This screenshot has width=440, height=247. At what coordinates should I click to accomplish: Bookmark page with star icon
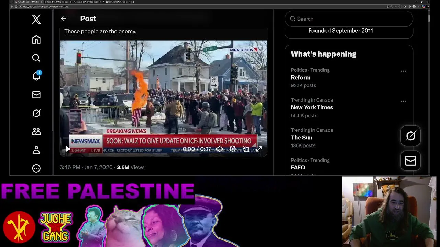click(399, 7)
